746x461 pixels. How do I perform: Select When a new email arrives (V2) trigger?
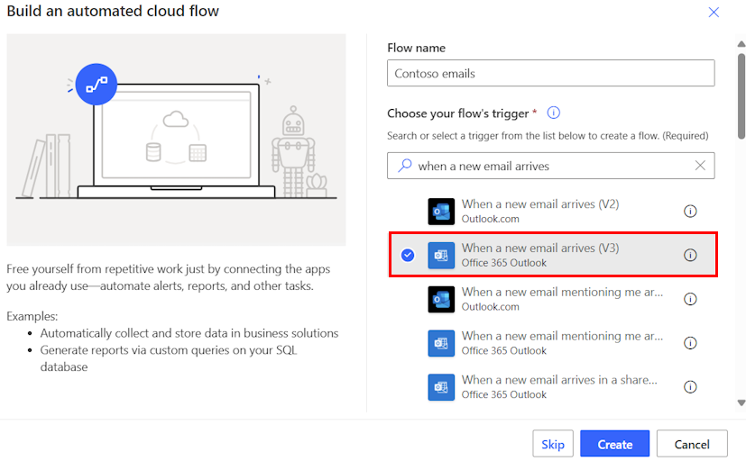pos(552,211)
